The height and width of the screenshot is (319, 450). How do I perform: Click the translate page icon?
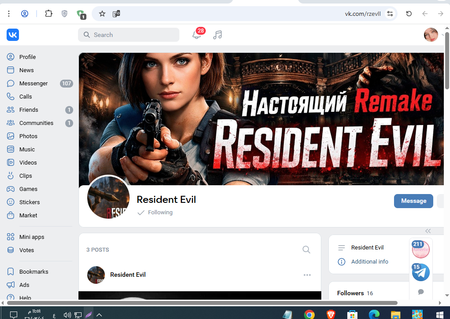(116, 14)
